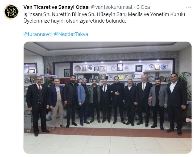
Task: Click the far-right man in white shirt
Action: coord(177,104)
